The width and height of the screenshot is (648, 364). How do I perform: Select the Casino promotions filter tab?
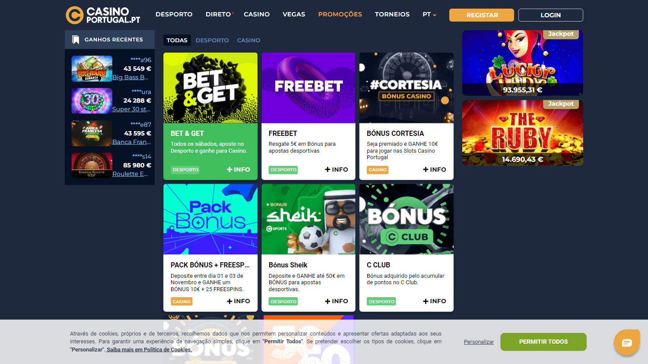248,40
